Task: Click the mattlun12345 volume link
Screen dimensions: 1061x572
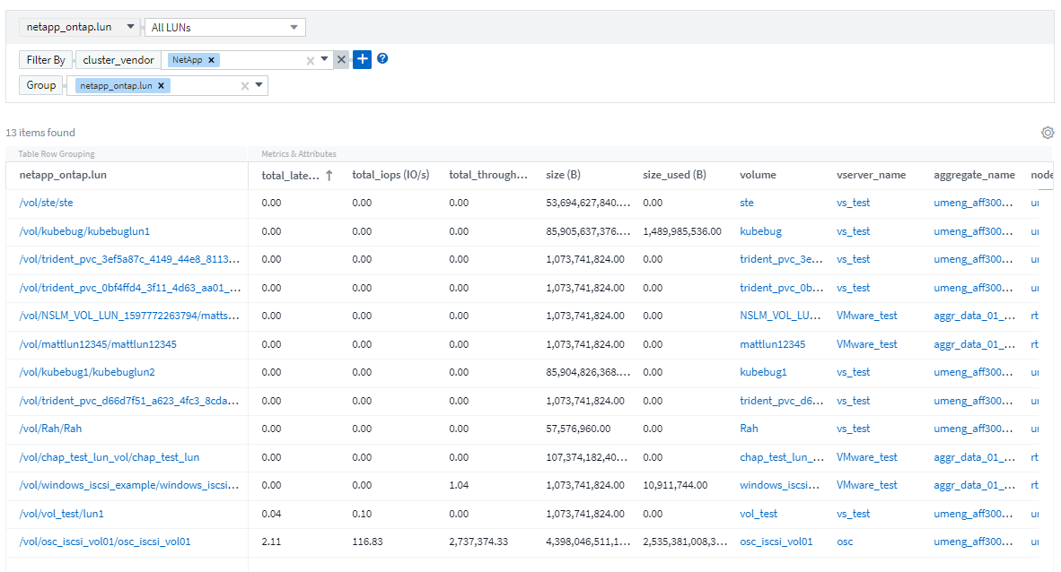Action: coord(772,344)
